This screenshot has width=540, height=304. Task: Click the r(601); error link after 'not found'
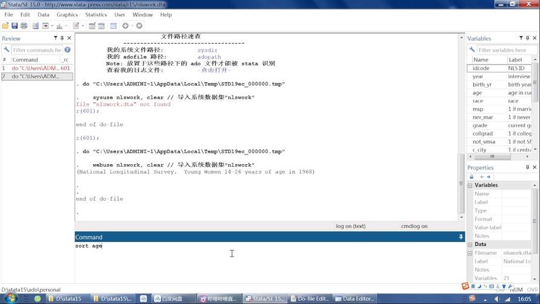(87, 111)
